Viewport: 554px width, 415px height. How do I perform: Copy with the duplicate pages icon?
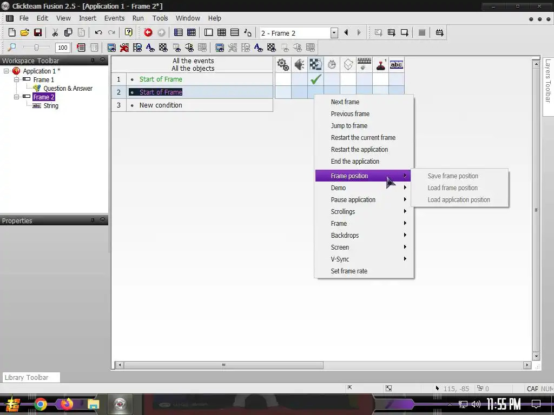click(68, 33)
